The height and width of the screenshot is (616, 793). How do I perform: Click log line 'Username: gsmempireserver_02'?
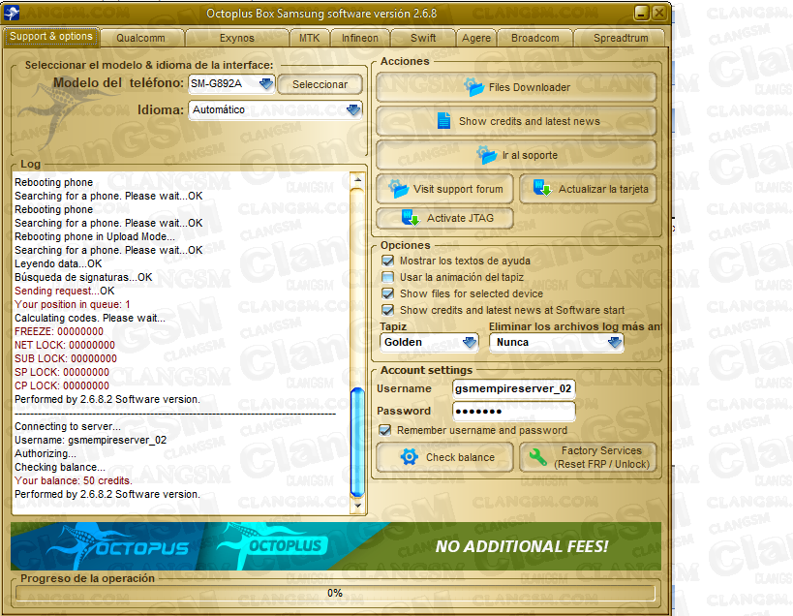coord(90,440)
